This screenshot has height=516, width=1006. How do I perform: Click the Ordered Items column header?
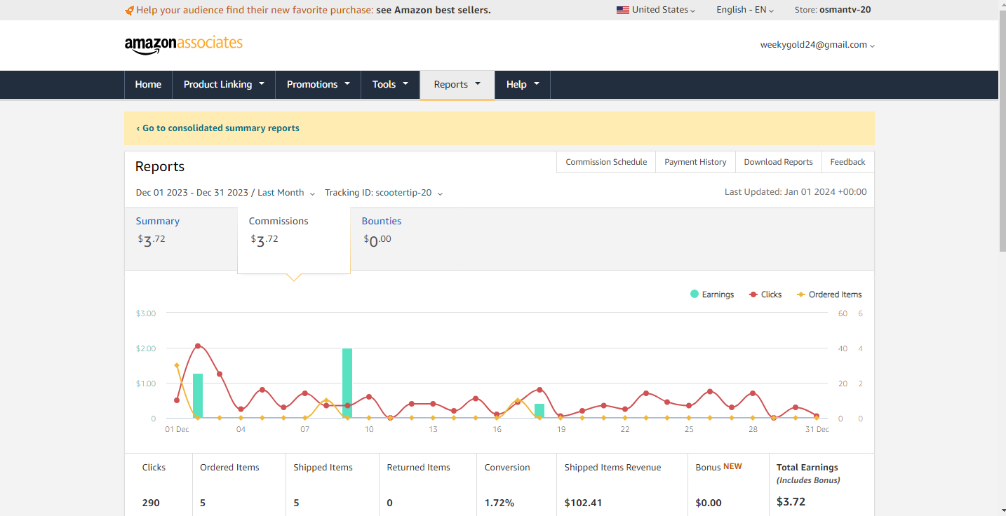point(229,468)
